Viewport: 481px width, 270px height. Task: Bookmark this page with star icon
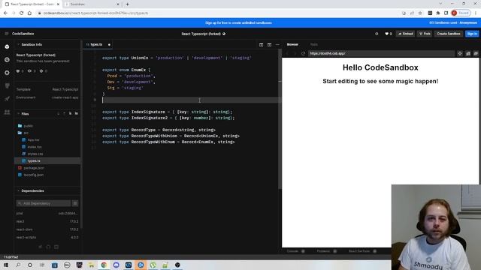420,13
